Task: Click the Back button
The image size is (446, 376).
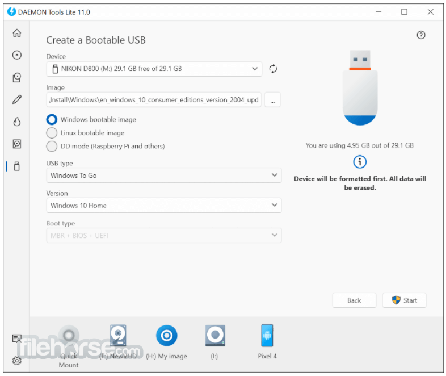Action: [x=354, y=300]
